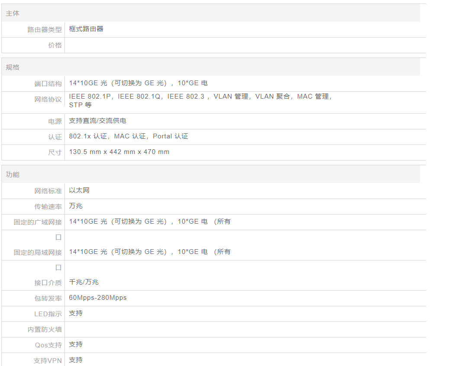The width and height of the screenshot is (450, 366).
Task: Click the 规格 section header
Action: [13, 67]
